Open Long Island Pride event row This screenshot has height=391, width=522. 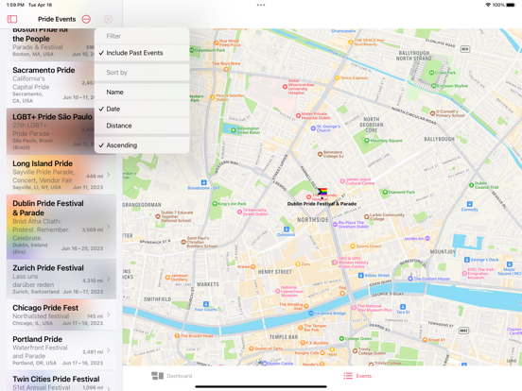(x=61, y=175)
